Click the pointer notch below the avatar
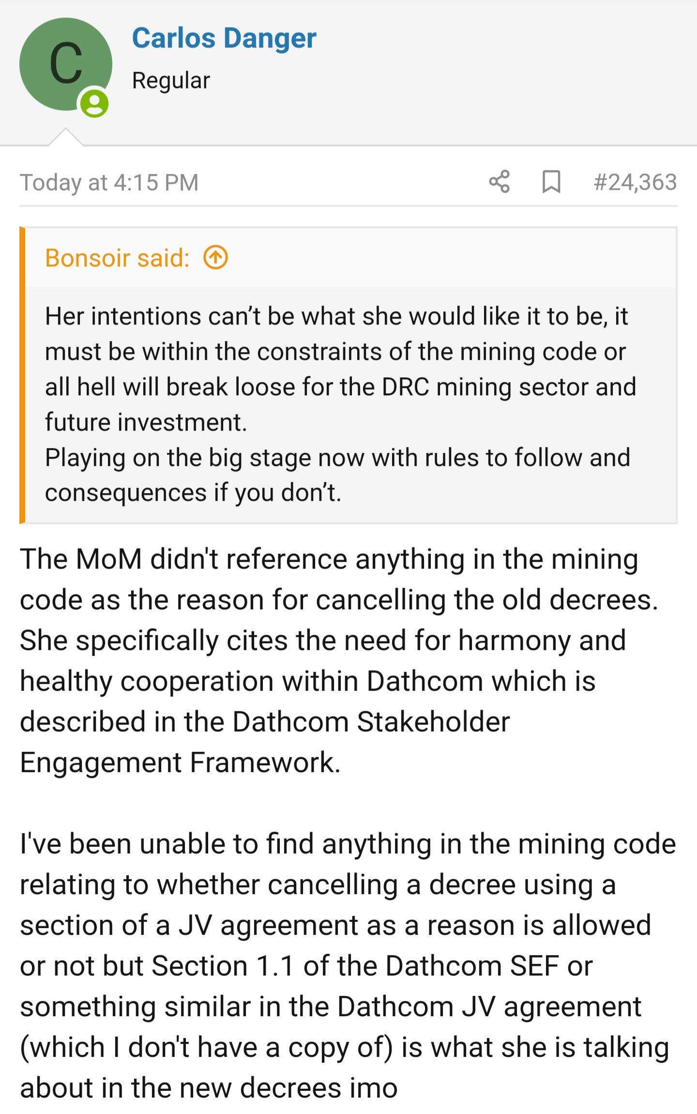The height and width of the screenshot is (1114, 697). tap(66, 137)
